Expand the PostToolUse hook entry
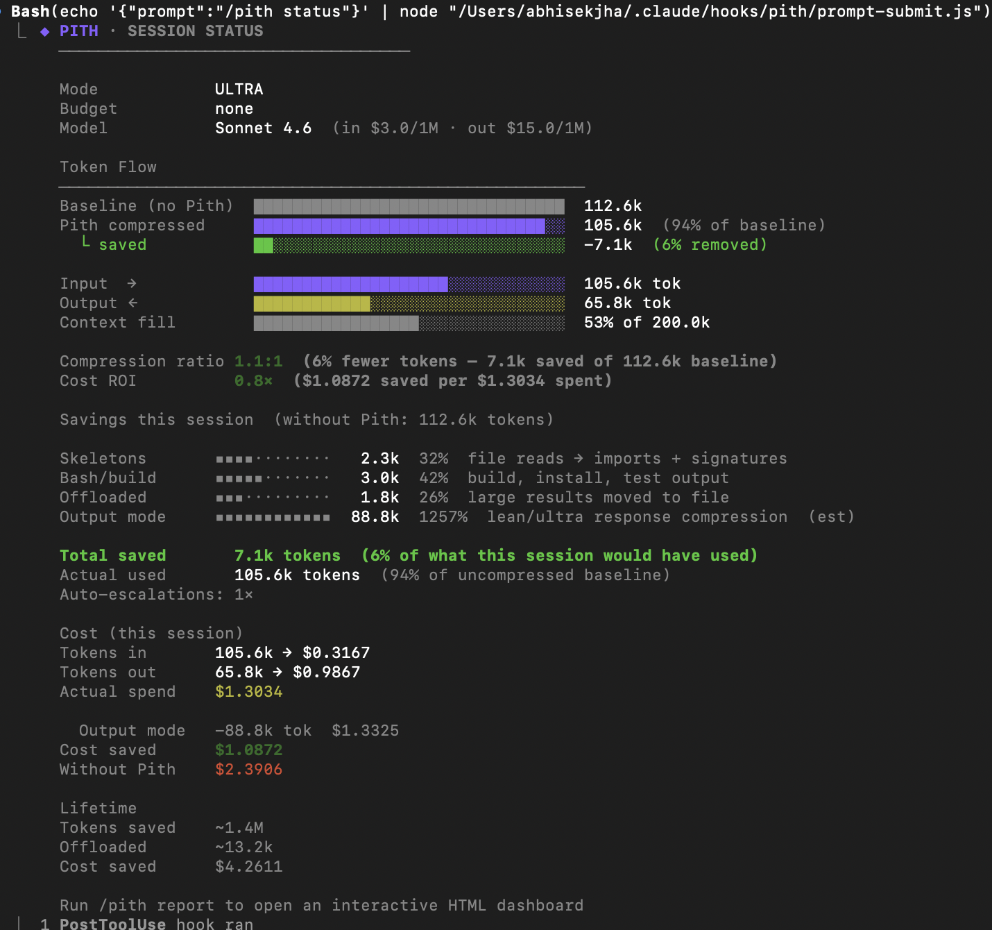Screen dimensions: 992x930 point(112,923)
